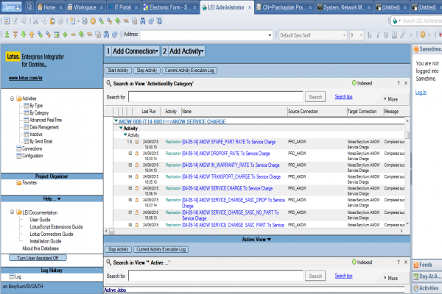Viewport: 442px width, 294px height.
Task: Click the text color A icon
Action: tap(394, 35)
